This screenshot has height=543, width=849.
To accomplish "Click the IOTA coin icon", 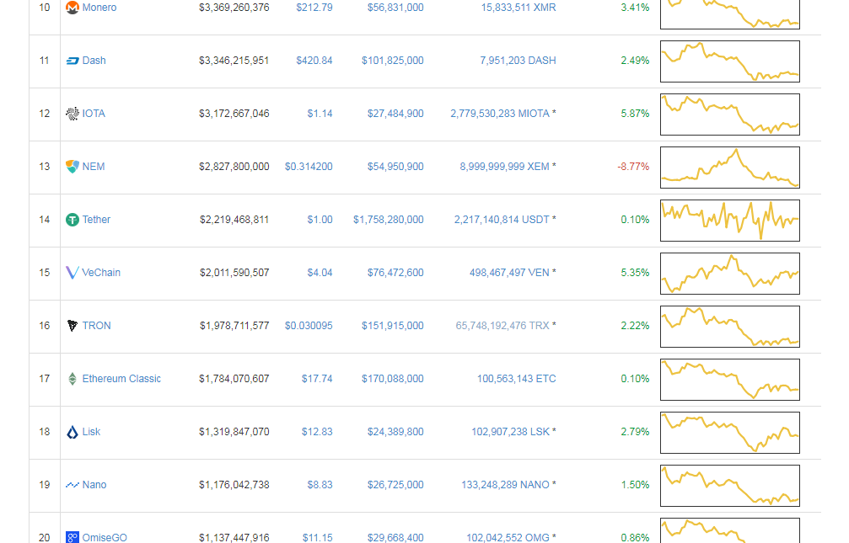I will (x=73, y=114).
